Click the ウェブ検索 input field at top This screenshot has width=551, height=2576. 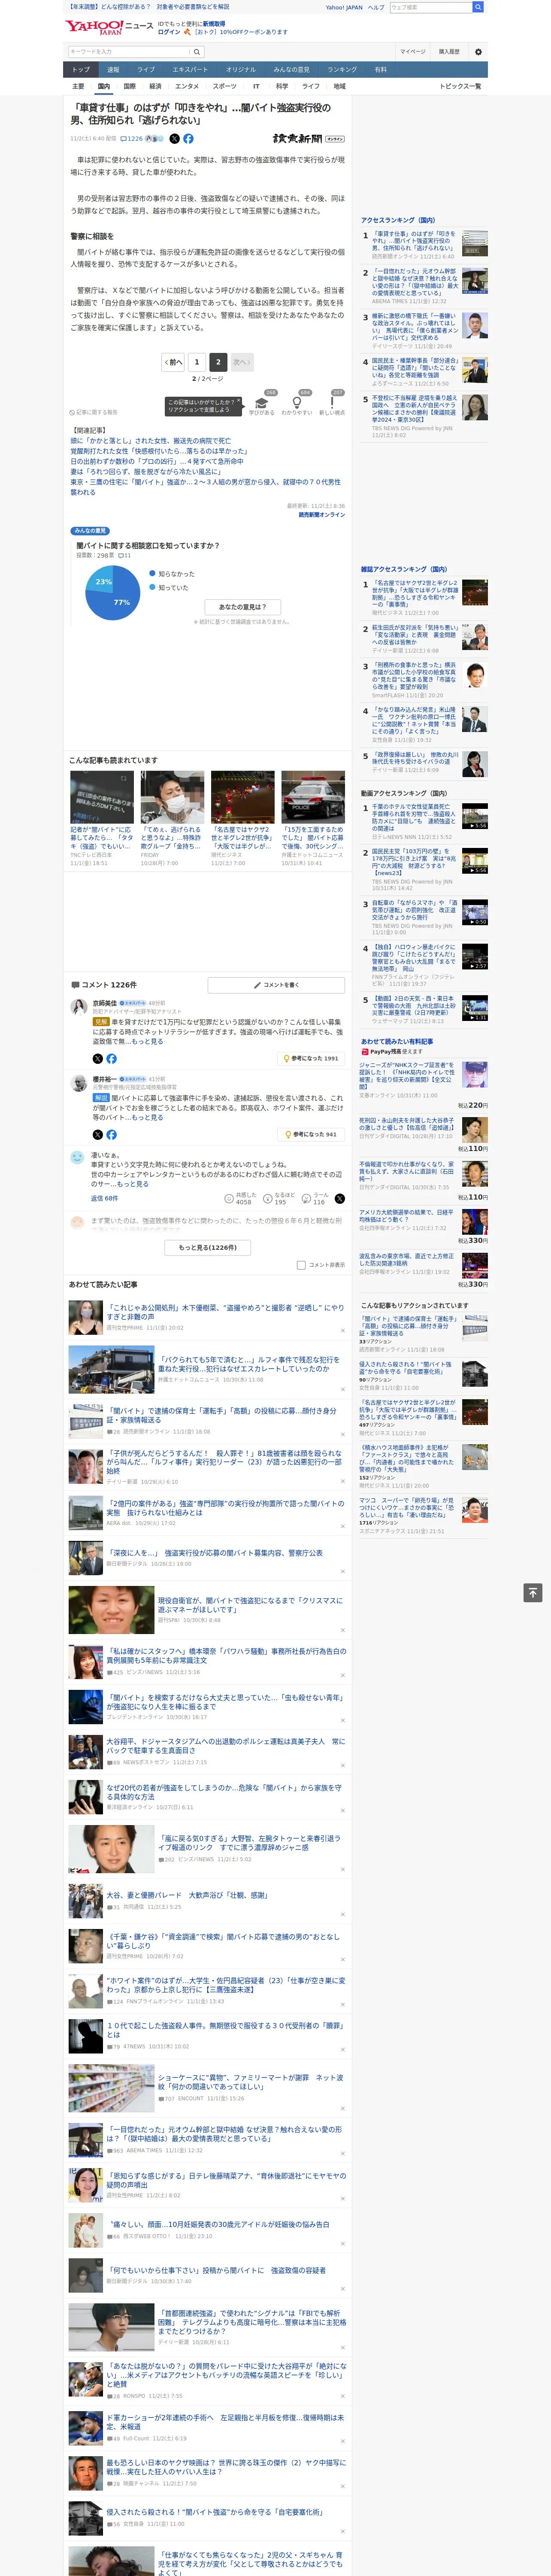(x=431, y=7)
